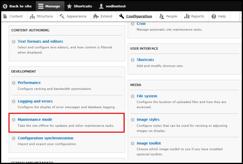This screenshot has width=243, height=164.
Task: Click the Reports bar chart icon
Action: coord(187,16)
